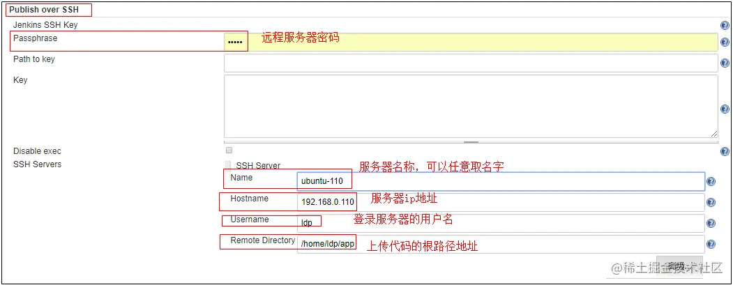Grab the Key textarea resize bar

coord(471,142)
